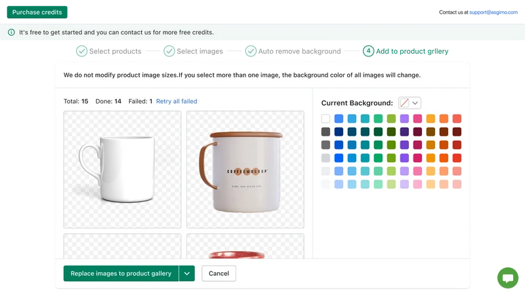Click the step 4 number circle
525x295 pixels.
pyautogui.click(x=368, y=51)
